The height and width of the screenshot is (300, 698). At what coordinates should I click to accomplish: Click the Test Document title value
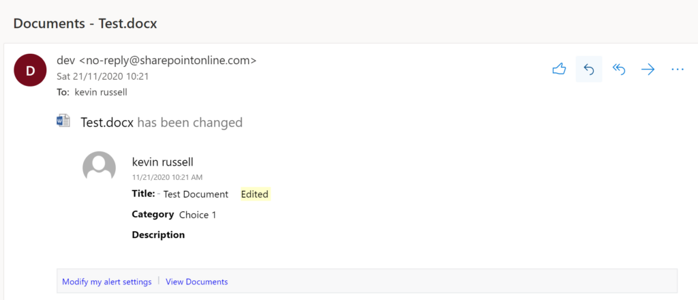(196, 194)
